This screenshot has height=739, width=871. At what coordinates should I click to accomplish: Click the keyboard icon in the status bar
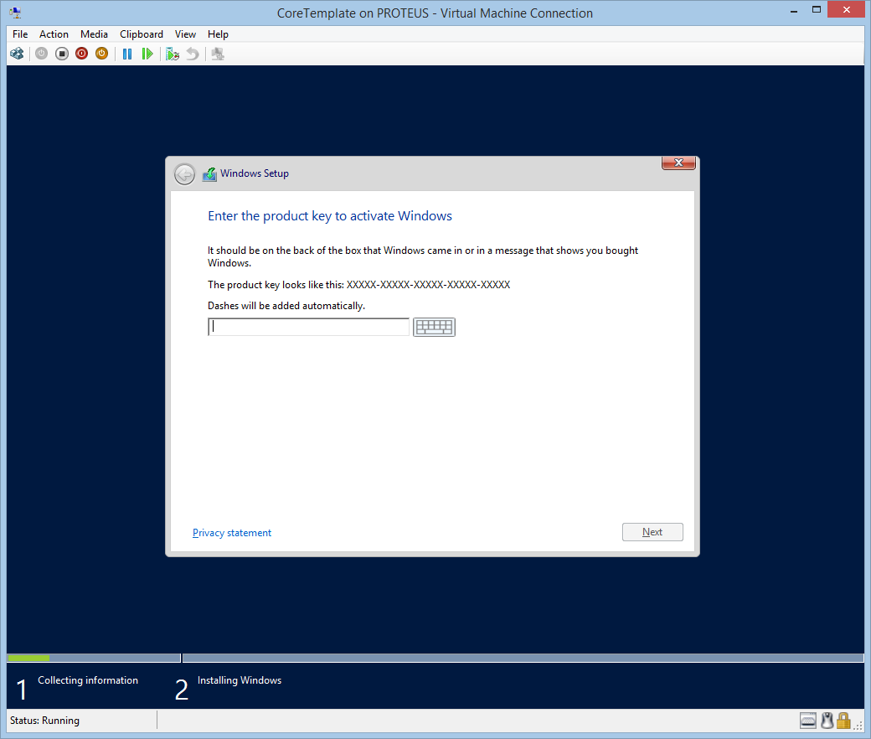tap(808, 721)
